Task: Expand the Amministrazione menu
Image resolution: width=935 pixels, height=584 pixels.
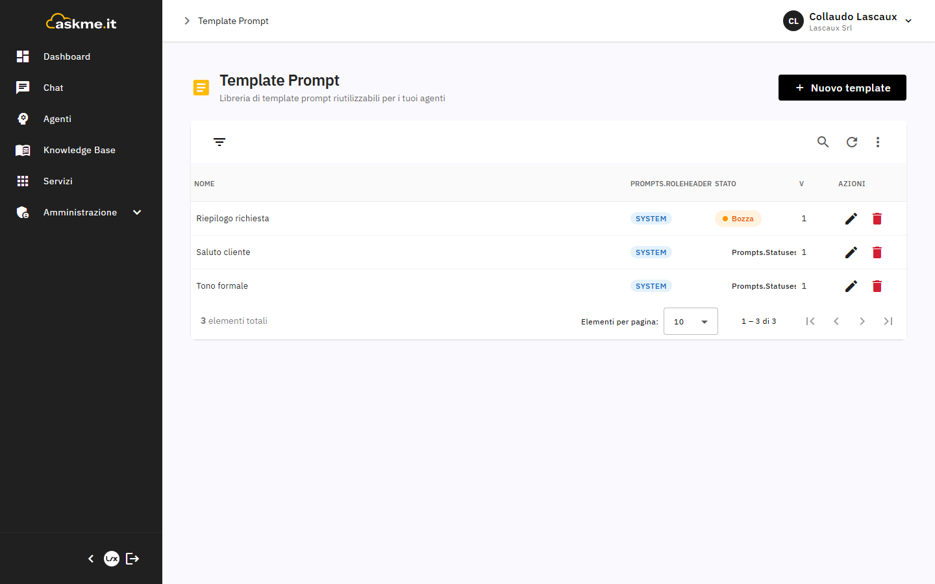Action: (x=81, y=212)
